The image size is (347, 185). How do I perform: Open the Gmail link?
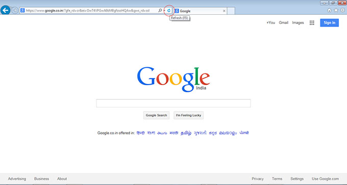point(284,23)
